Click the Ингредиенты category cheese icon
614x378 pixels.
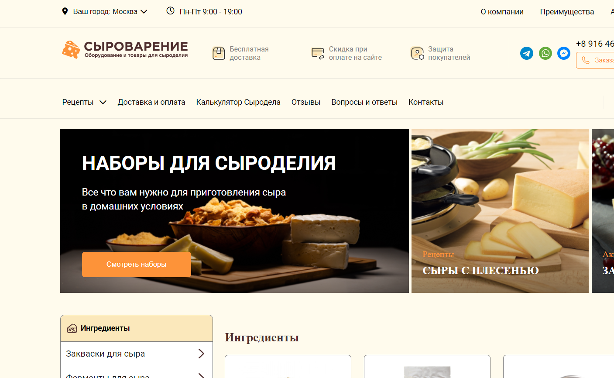[72, 328]
